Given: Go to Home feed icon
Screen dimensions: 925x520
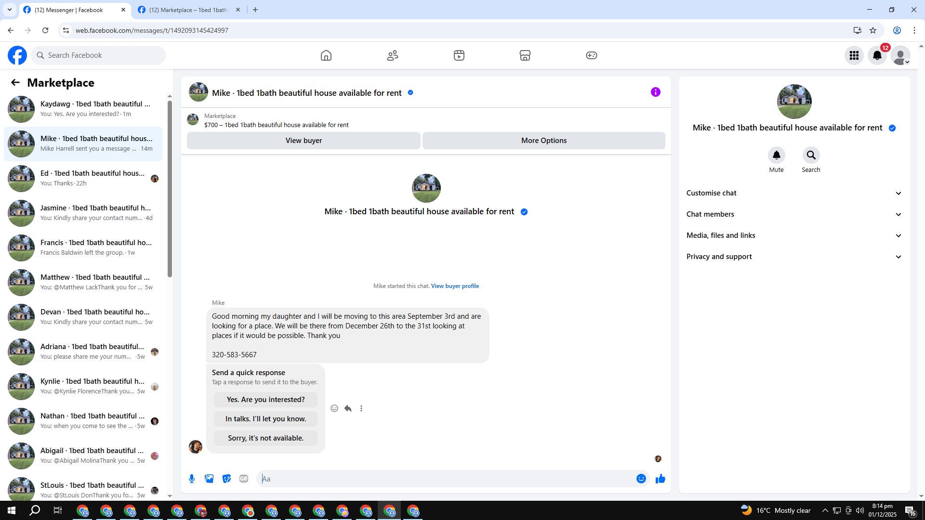Looking at the screenshot, I should pyautogui.click(x=326, y=55).
